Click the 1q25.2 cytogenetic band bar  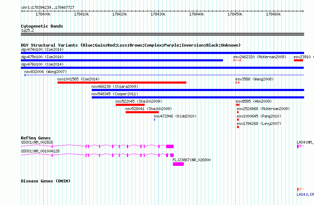[x=162, y=34]
